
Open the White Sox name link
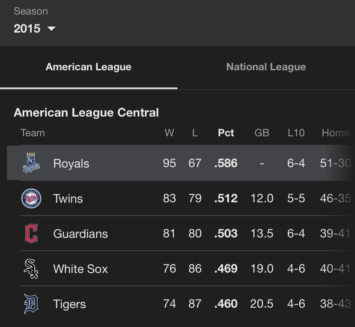pos(81,269)
